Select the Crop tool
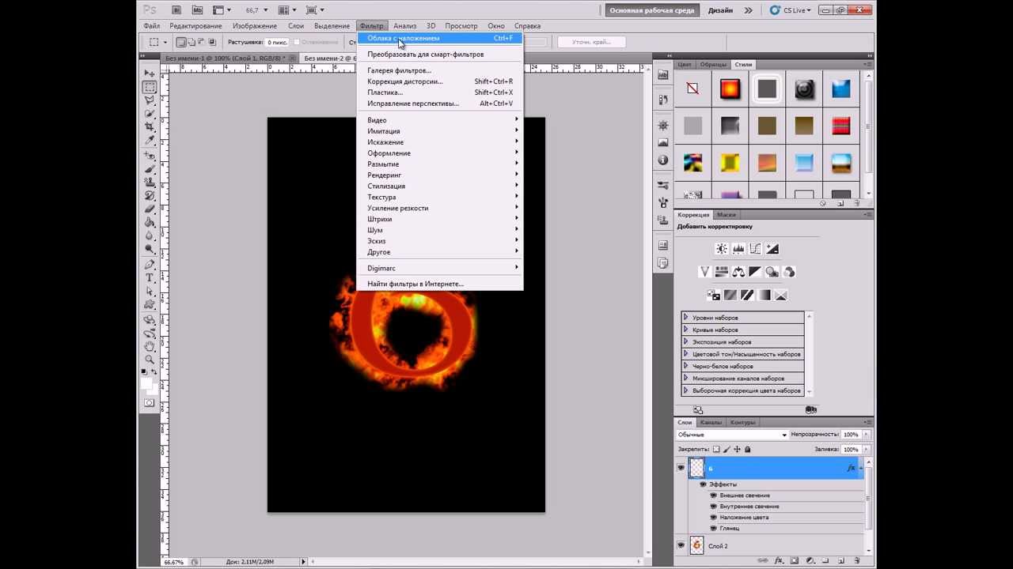 (x=150, y=126)
